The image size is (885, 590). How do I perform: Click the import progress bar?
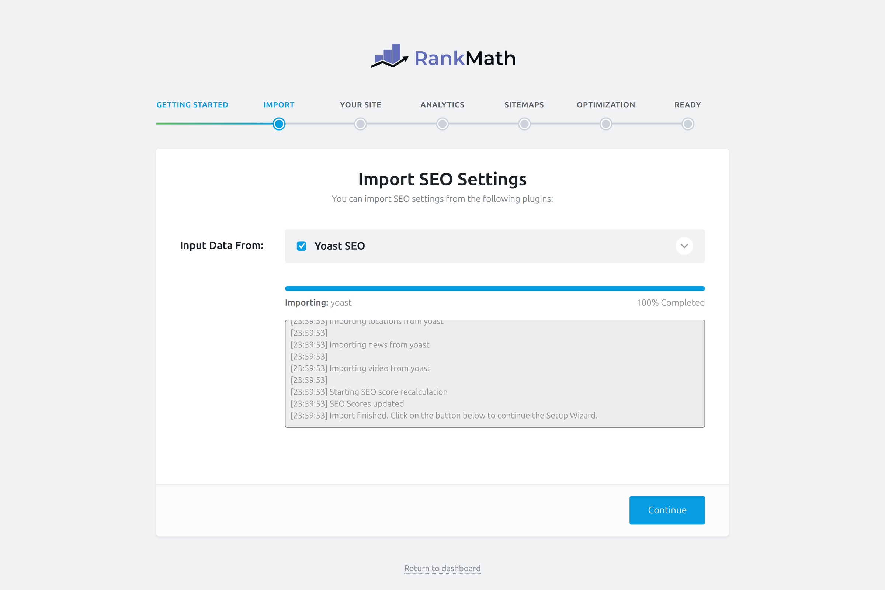[495, 289]
